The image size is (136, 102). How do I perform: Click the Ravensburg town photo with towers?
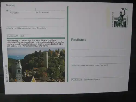point(36,65)
